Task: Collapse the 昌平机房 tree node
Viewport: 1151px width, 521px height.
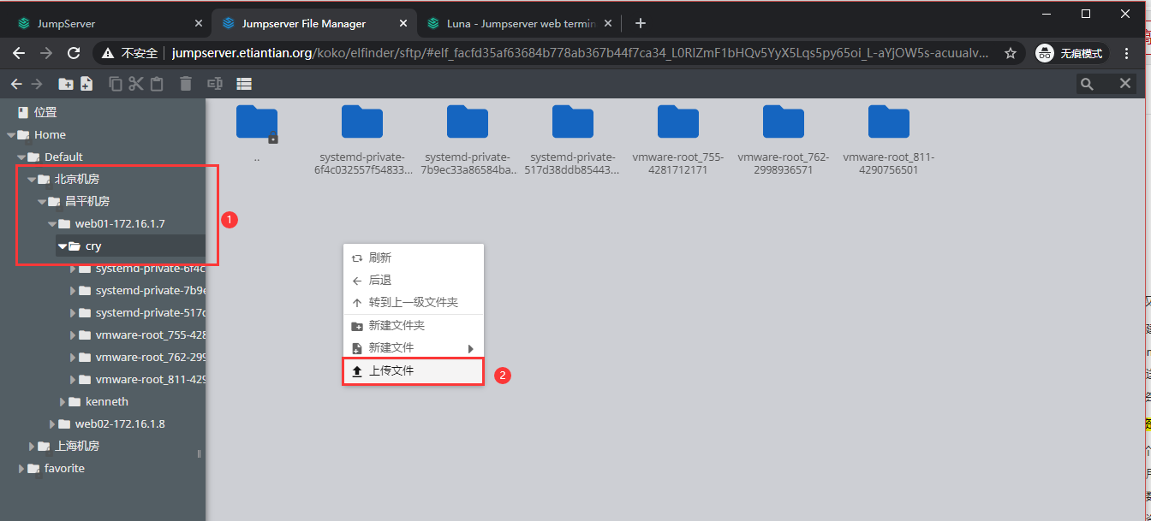Action: click(x=42, y=201)
